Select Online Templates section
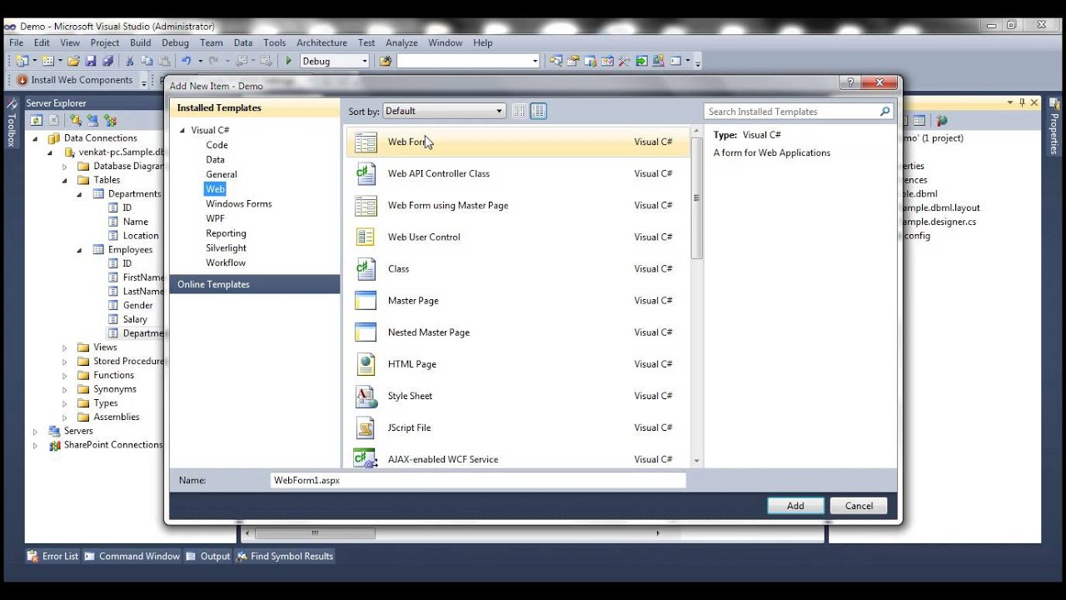 coord(255,284)
